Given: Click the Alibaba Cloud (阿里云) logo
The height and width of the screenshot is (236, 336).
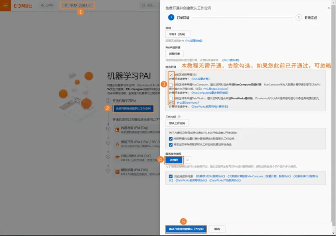Looking at the screenshot, I should (x=25, y=6).
